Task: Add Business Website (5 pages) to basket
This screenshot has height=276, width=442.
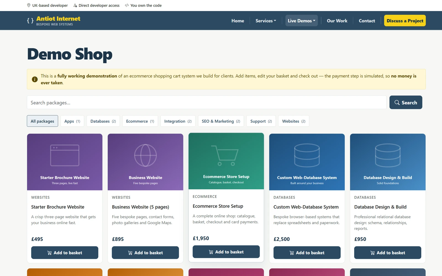Action: [x=145, y=253]
